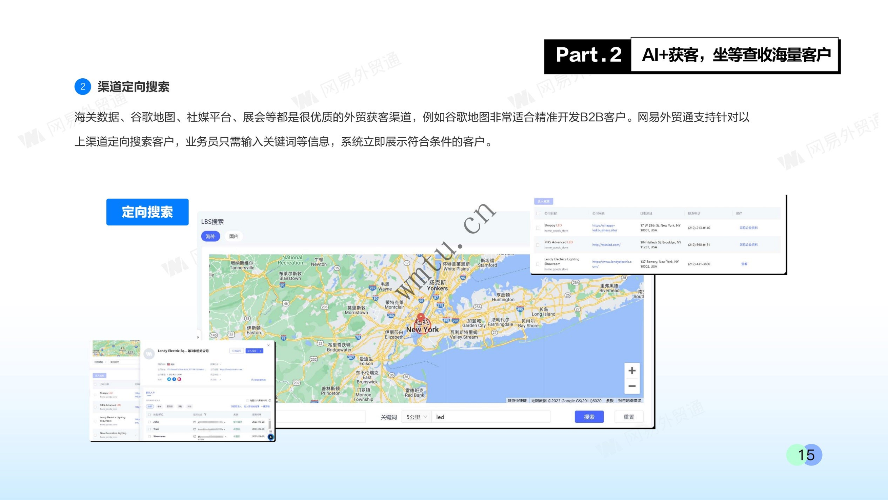The width and height of the screenshot is (888, 500).
Task: Click the date 2023-09-20 in John's row
Action: pos(258,422)
